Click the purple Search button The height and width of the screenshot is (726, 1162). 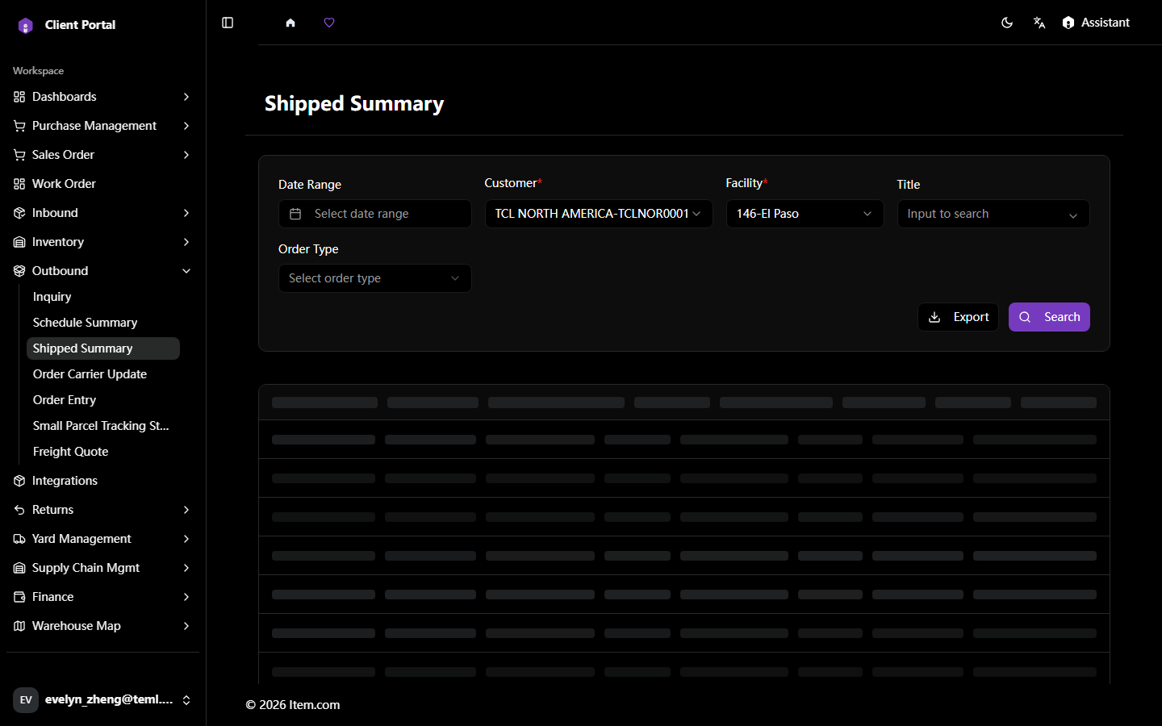click(x=1049, y=317)
